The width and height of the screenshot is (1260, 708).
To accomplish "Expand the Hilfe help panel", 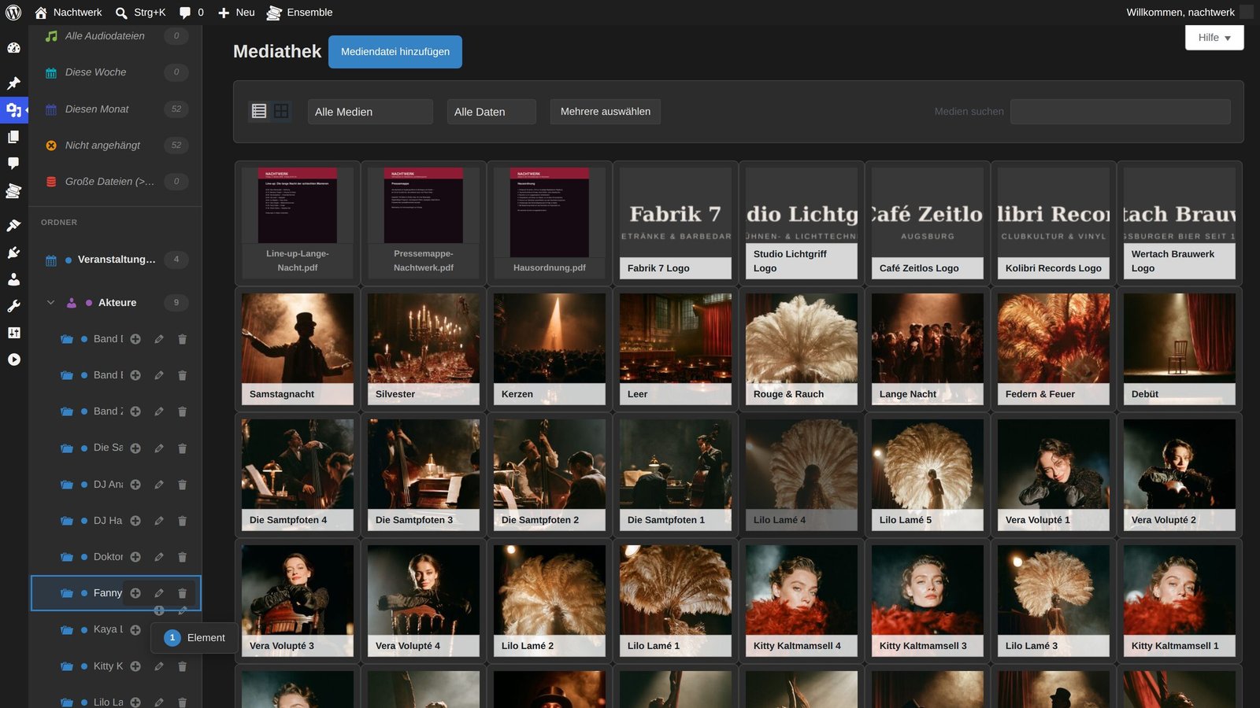I will coord(1214,38).
